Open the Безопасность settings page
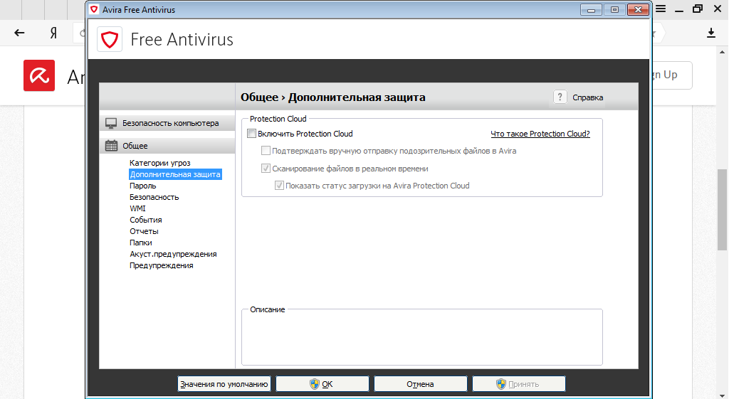Image resolution: width=729 pixels, height=399 pixels. point(154,197)
